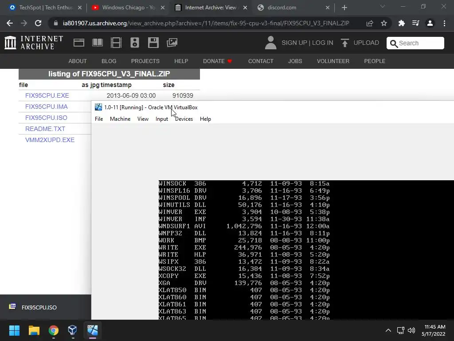
Task: Click the running VM taskbar icon
Action: [93, 330]
